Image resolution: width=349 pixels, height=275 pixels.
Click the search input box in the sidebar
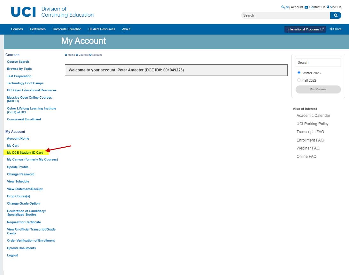click(318, 62)
